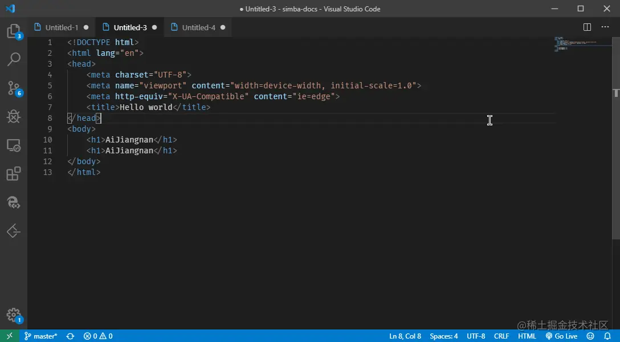Open the Explorer view in activity bar
Screen dimensions: 620x342
(14, 31)
